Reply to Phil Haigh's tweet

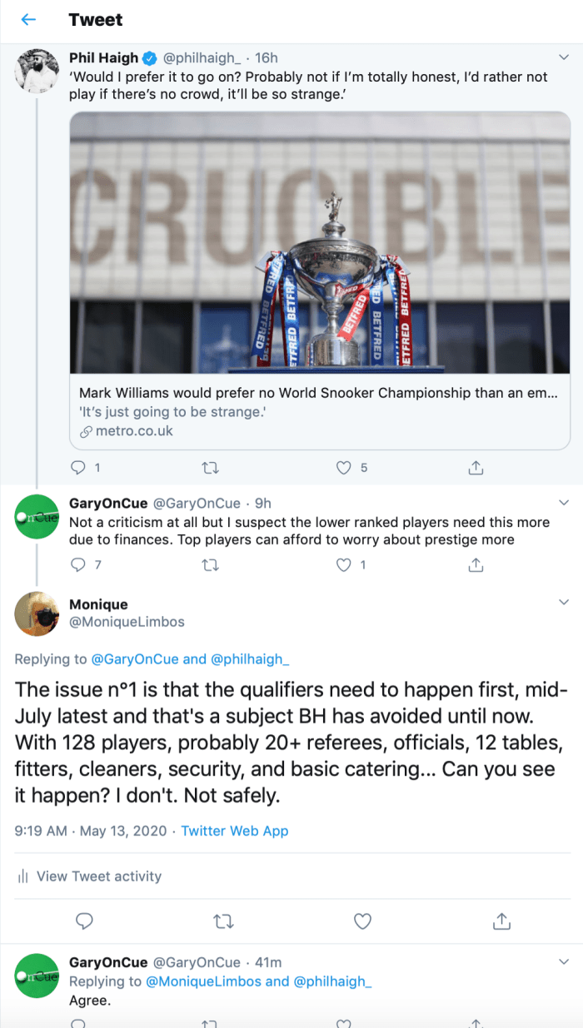pyautogui.click(x=79, y=468)
